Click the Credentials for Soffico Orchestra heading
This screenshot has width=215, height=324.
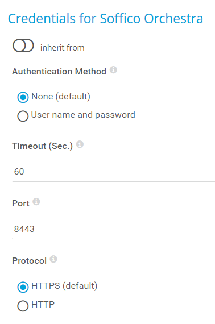105,19
